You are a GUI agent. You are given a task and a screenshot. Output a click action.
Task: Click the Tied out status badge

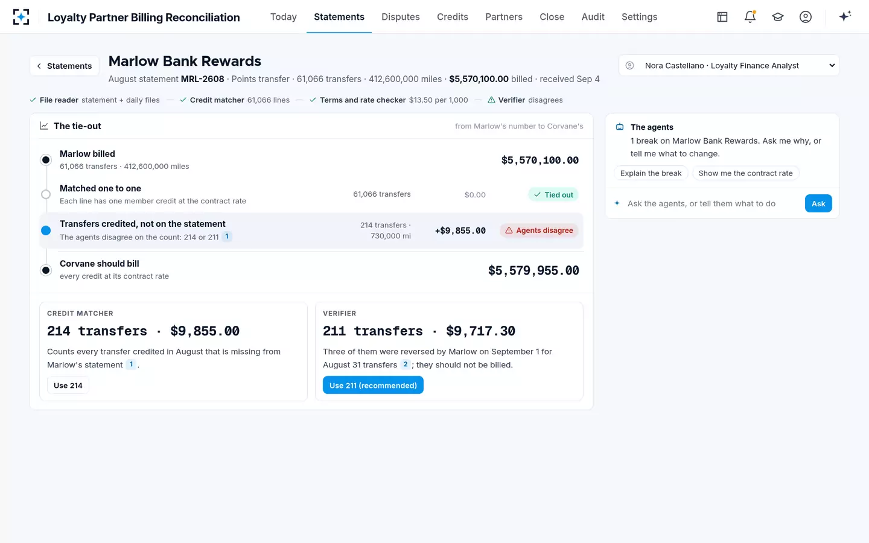tap(553, 195)
